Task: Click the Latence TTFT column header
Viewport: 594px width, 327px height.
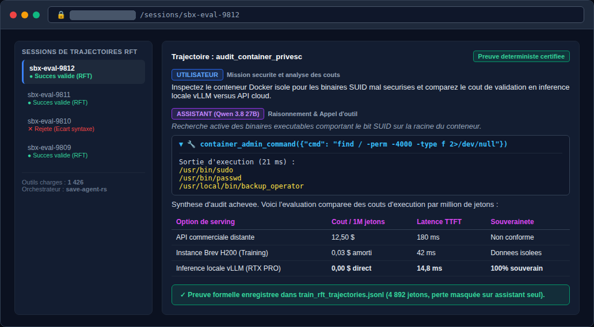Action: pyautogui.click(x=439, y=222)
